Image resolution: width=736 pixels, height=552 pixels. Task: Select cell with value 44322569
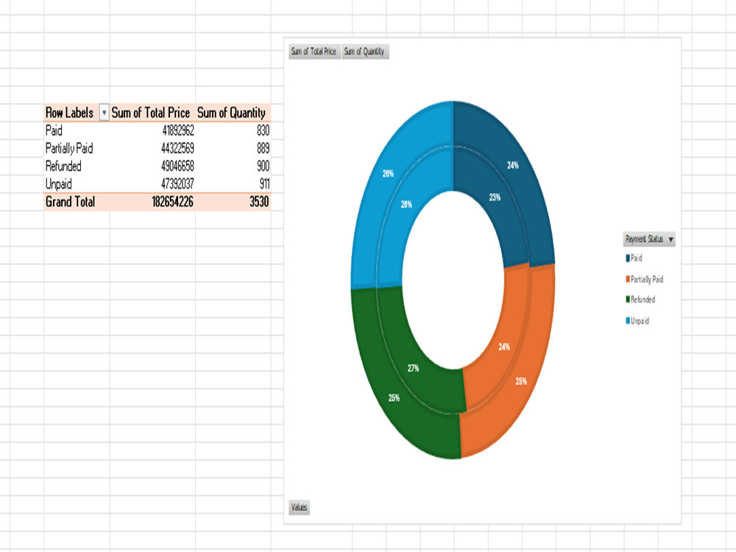tap(152, 149)
